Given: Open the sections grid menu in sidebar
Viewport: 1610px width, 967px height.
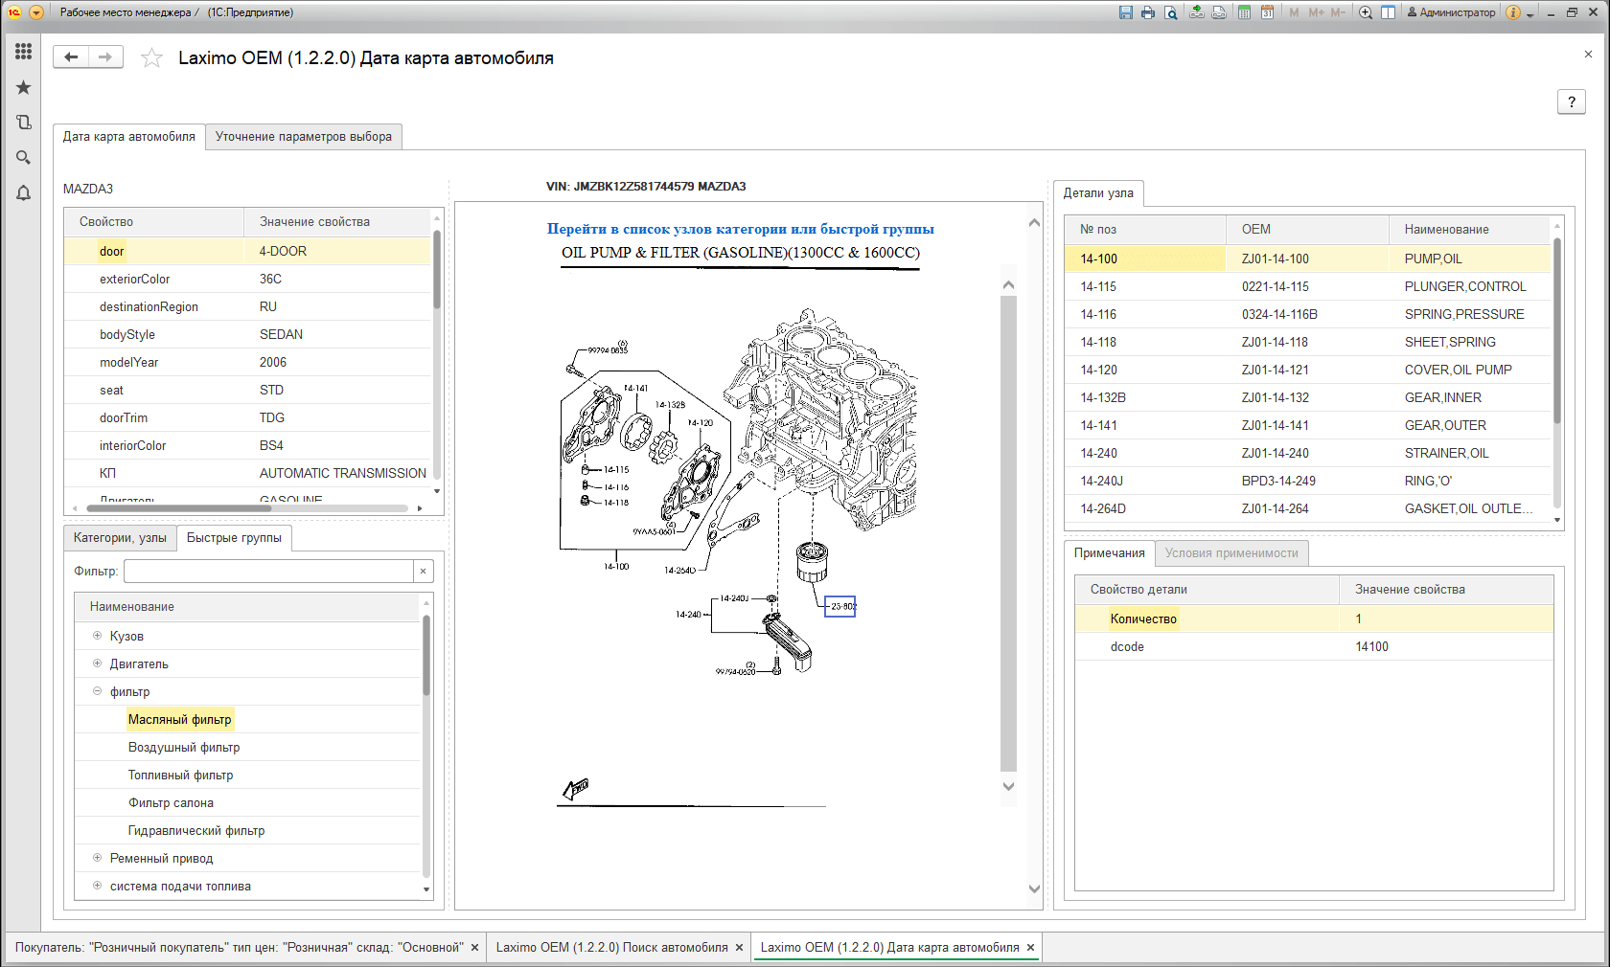Looking at the screenshot, I should [x=23, y=52].
